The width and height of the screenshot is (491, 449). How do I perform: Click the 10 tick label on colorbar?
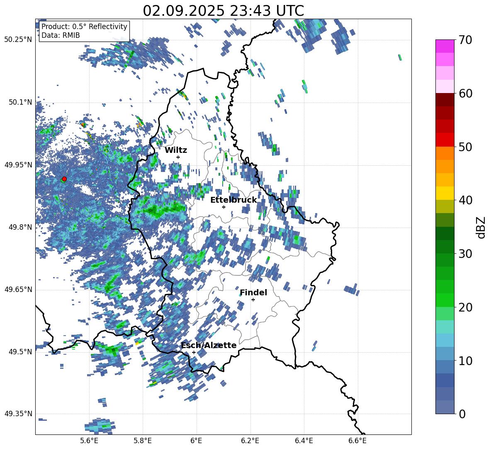pyautogui.click(x=465, y=361)
